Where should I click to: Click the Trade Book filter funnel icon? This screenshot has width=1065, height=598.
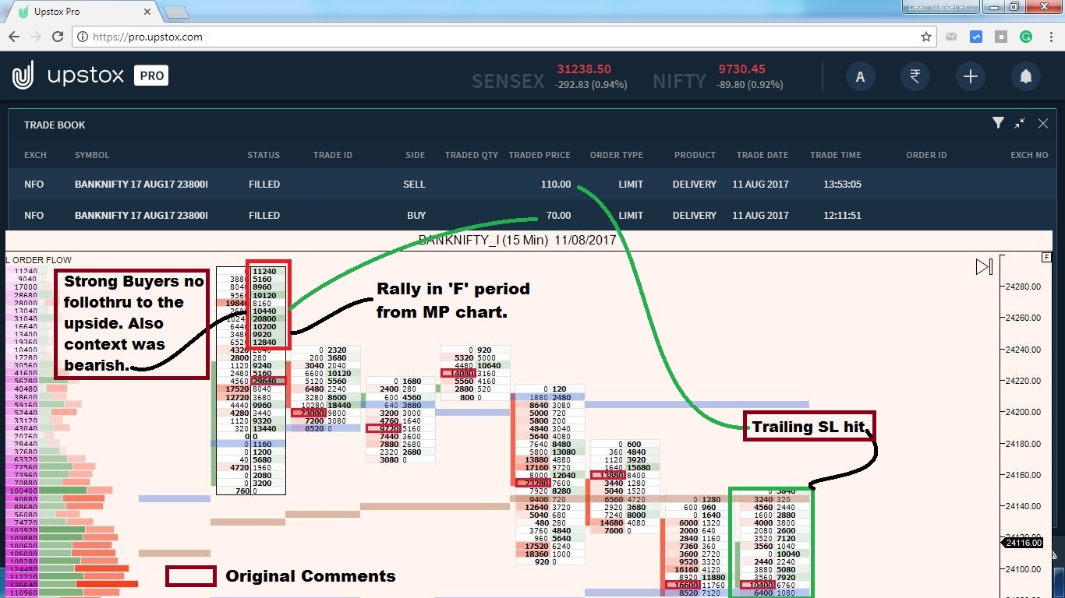pos(998,123)
